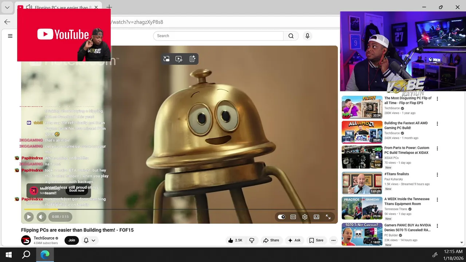Open options for A WEEK Inside Tennessee Titans
Image resolution: width=466 pixels, height=262 pixels.
[437, 200]
